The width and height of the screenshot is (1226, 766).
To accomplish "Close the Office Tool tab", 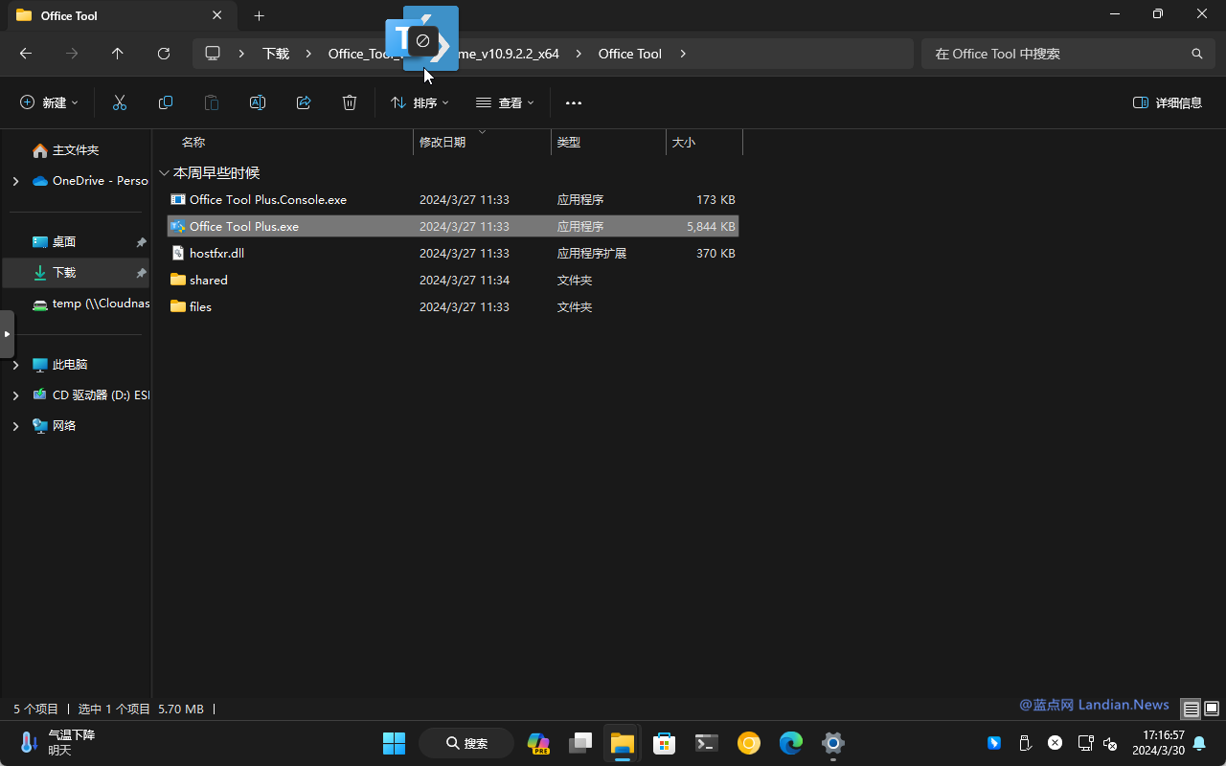I will click(x=217, y=15).
